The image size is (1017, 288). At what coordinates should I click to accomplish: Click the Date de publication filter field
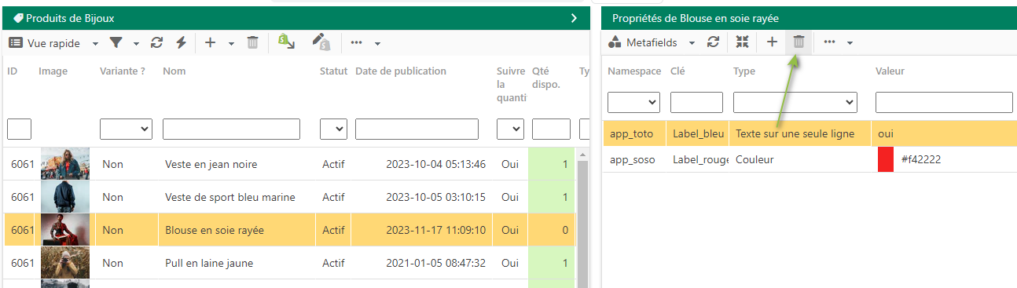pos(417,129)
